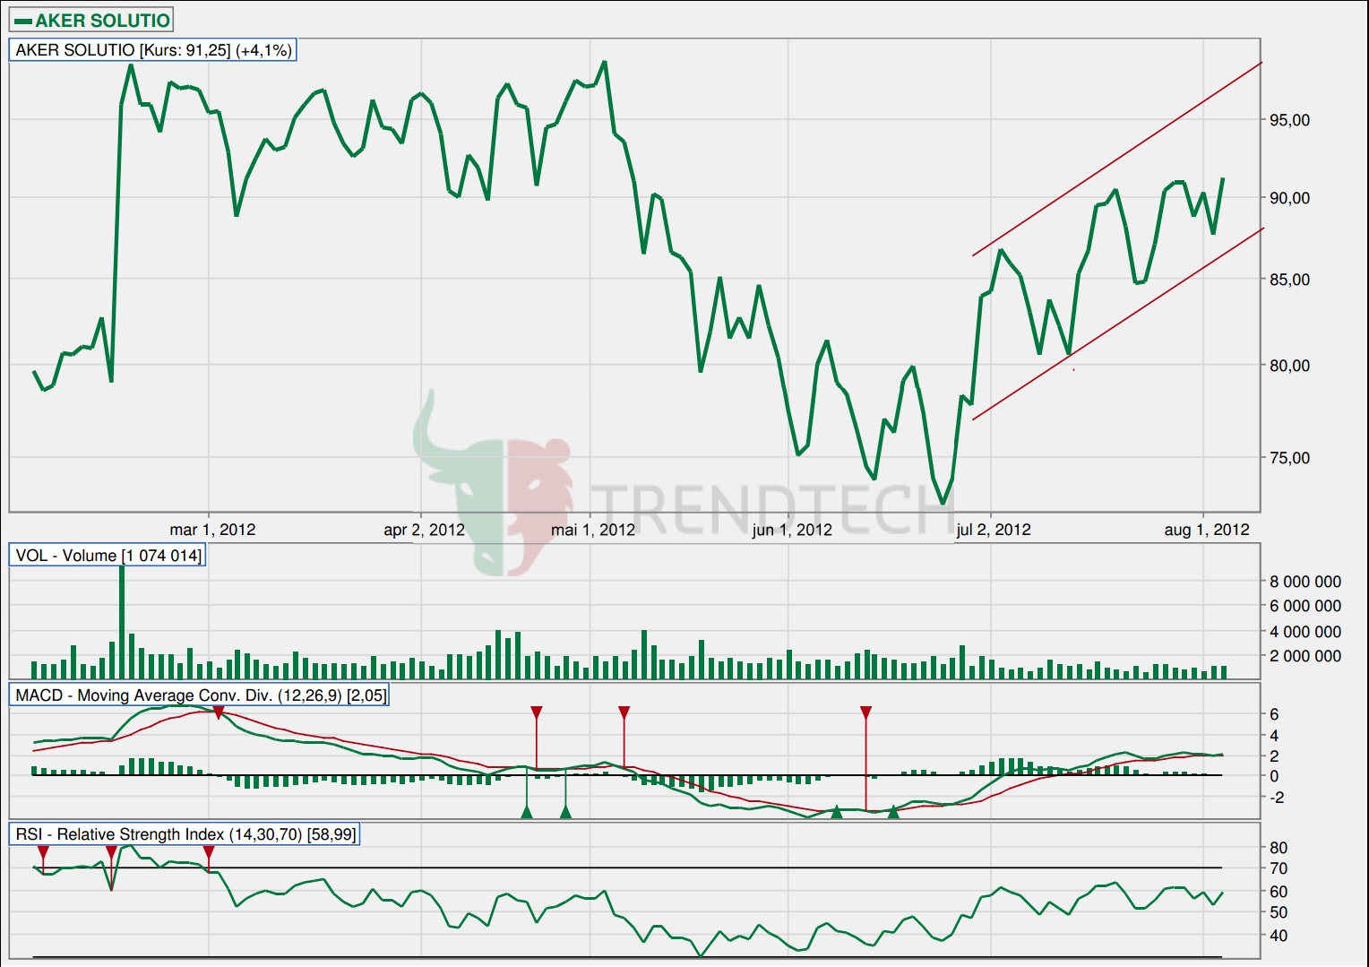Click the 2 000 000 volume axis label
The image size is (1369, 967).
[1305, 656]
